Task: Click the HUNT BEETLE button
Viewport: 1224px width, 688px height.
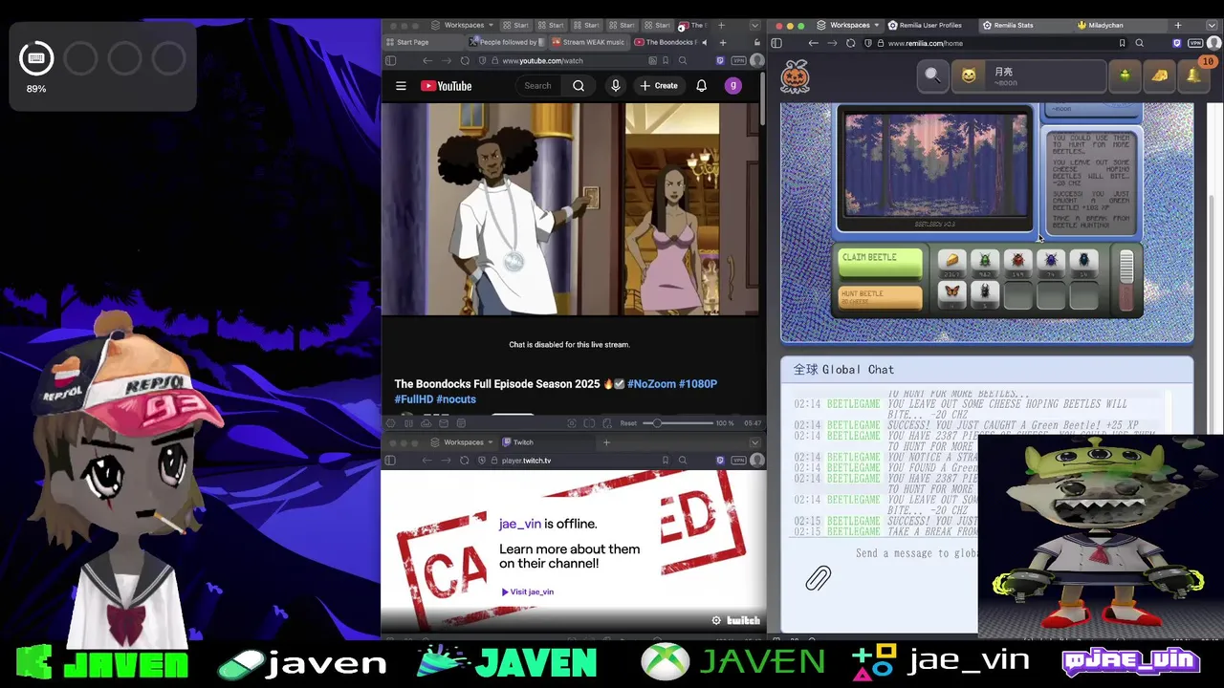Action: (x=880, y=297)
